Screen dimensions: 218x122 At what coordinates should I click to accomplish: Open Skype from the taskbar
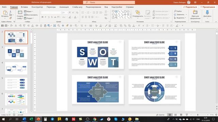(x=116, y=119)
